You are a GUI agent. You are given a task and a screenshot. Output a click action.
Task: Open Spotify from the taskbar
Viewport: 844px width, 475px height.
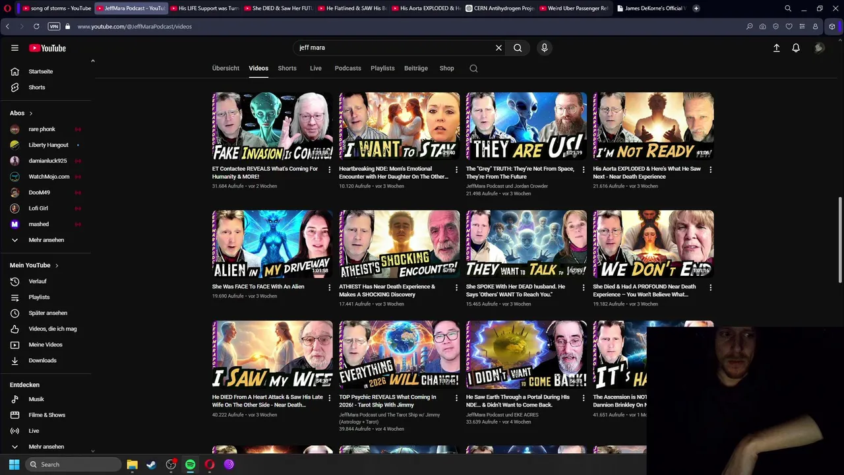pos(190,464)
